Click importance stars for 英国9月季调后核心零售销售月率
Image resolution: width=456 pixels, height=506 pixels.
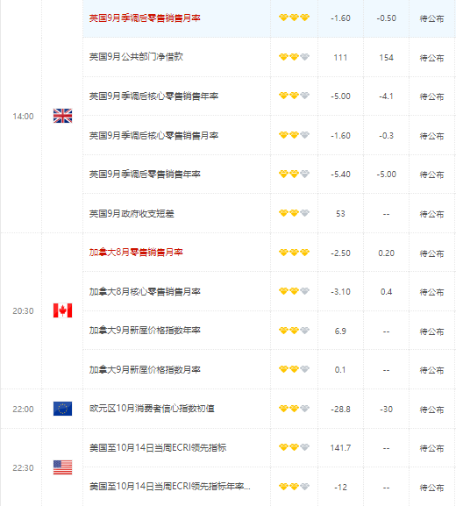[x=294, y=135]
